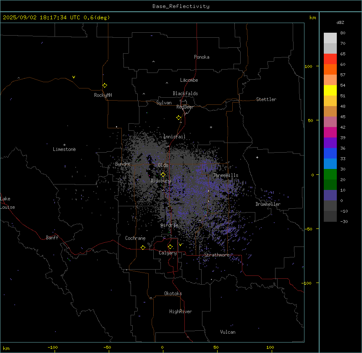Click the Base_Reflectivity title
The width and height of the screenshot is (362, 353).
[x=181, y=6]
